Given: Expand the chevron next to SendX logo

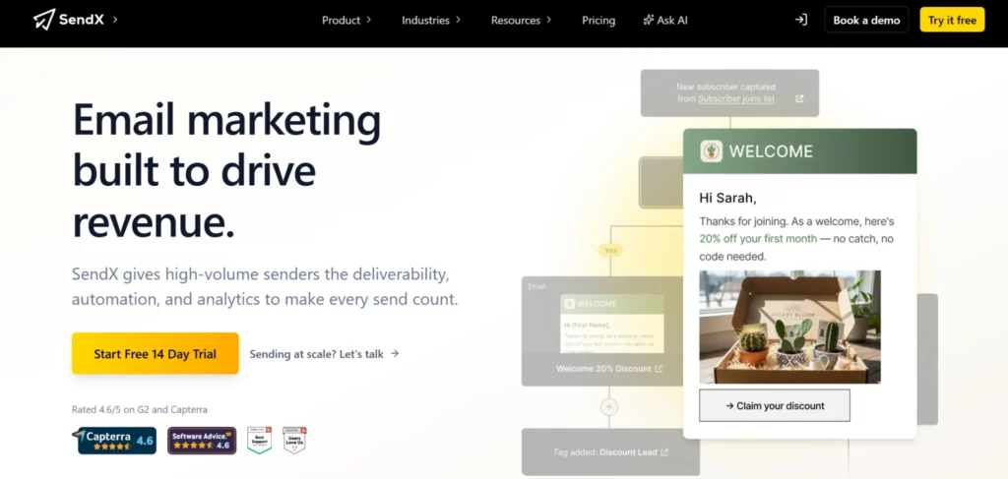Looking at the screenshot, I should (x=115, y=20).
